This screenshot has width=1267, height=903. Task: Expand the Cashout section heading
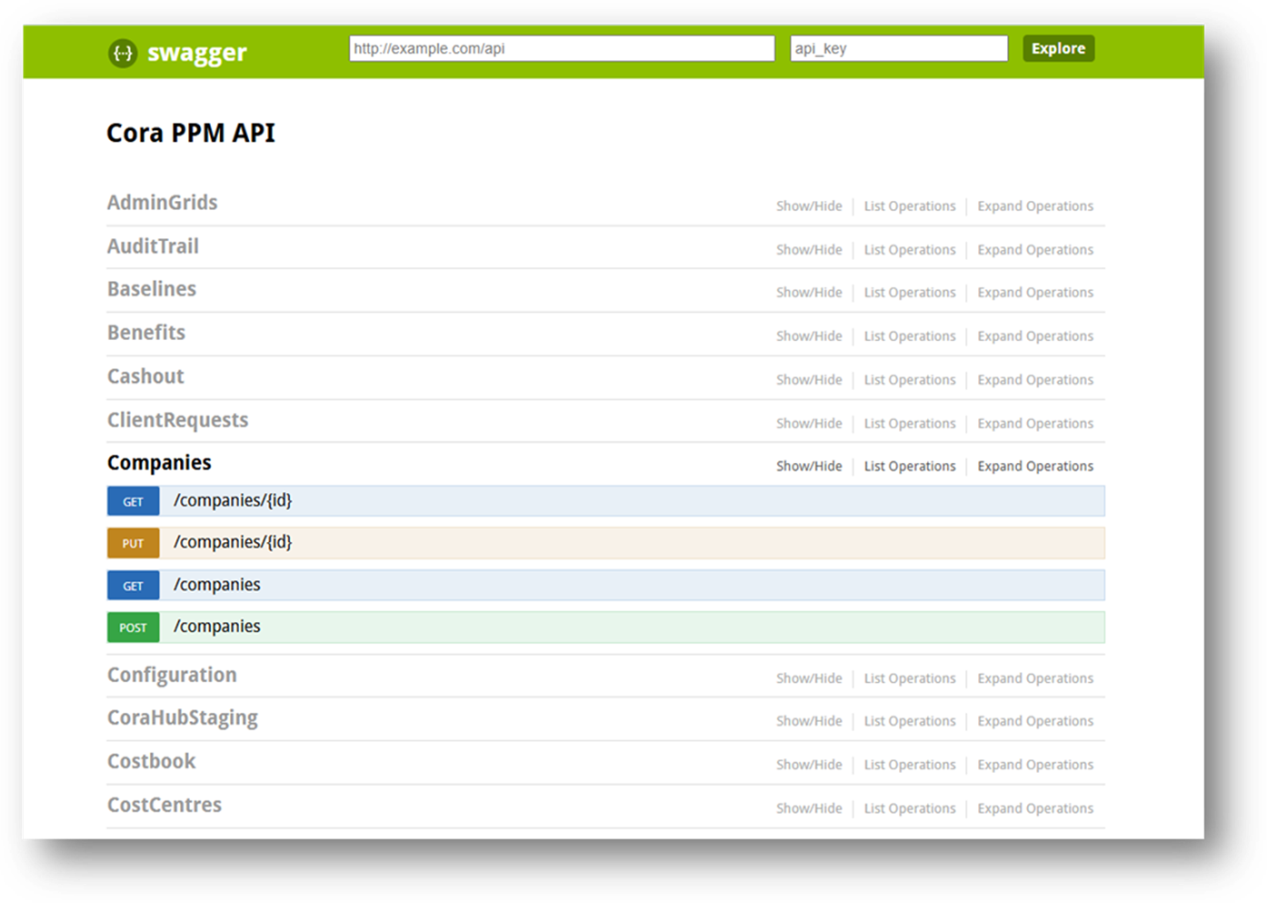click(x=145, y=376)
